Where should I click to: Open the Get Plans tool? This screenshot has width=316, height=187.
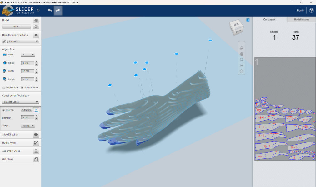click(x=36, y=159)
